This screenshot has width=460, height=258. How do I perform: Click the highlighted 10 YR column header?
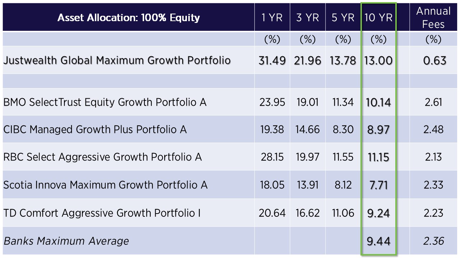coord(378,18)
